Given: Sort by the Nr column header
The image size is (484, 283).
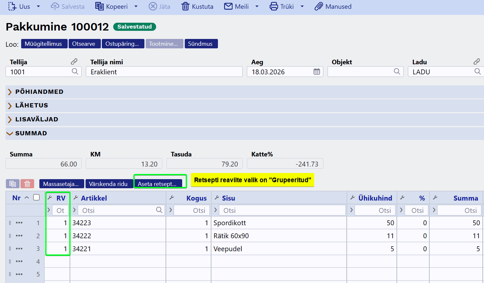Looking at the screenshot, I should point(17,198).
